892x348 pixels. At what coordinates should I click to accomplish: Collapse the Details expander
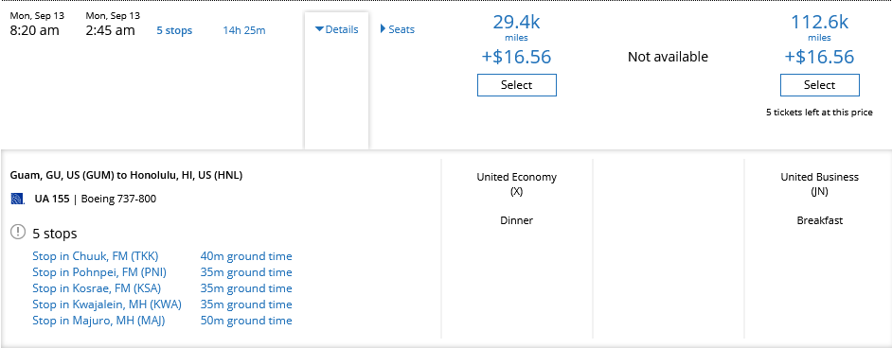pyautogui.click(x=337, y=29)
